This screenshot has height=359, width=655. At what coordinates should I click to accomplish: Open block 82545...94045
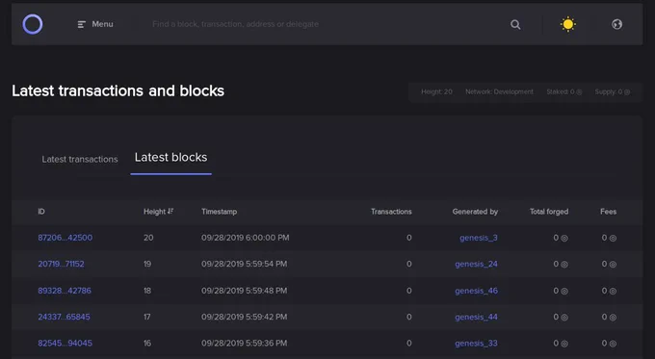(x=65, y=344)
